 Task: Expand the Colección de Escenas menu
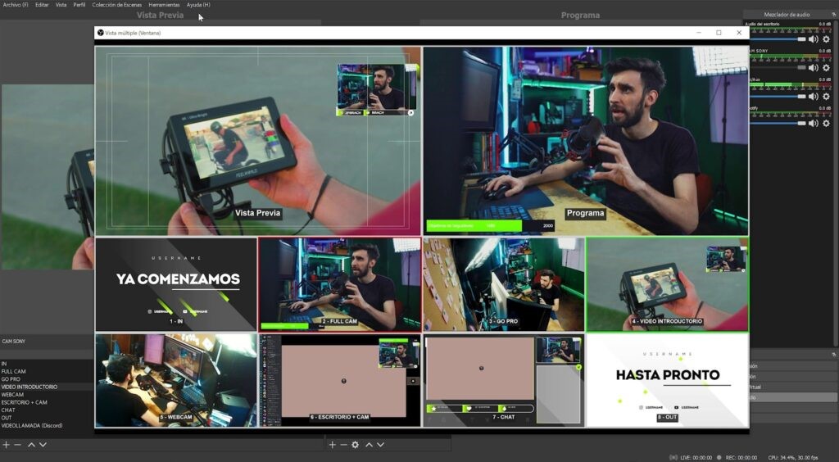(116, 5)
